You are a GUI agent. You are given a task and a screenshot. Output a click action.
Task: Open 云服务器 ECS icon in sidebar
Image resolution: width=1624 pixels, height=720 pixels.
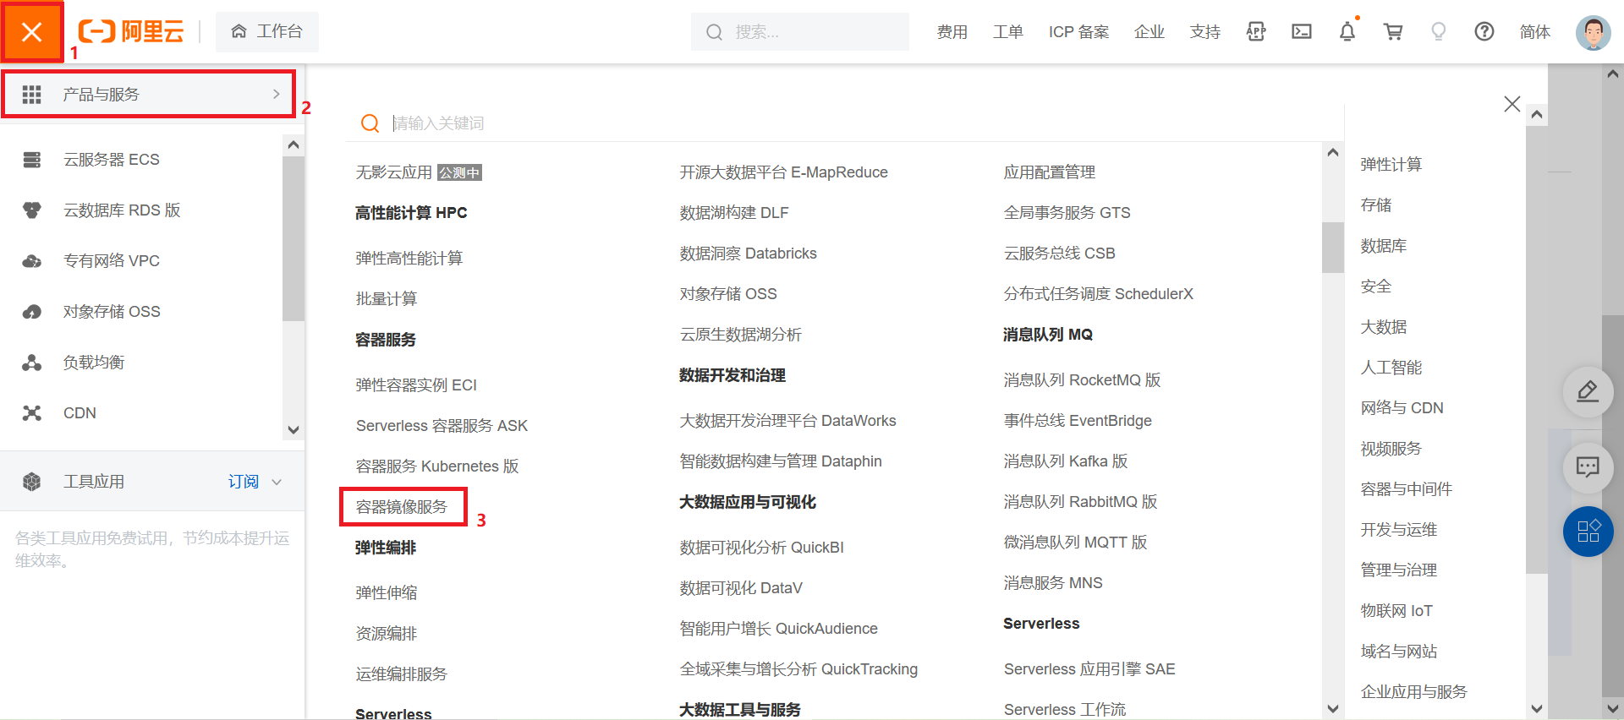[x=31, y=160]
